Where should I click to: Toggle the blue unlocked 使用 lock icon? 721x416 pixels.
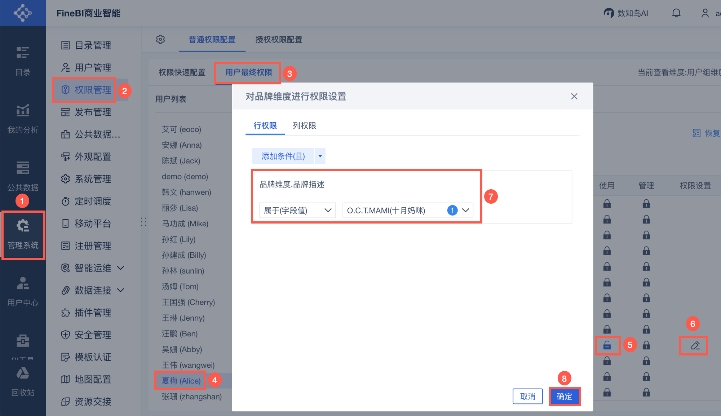[607, 345]
